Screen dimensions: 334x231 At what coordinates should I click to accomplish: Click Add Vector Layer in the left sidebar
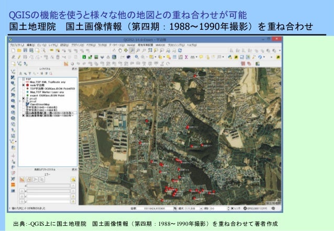click(13, 72)
